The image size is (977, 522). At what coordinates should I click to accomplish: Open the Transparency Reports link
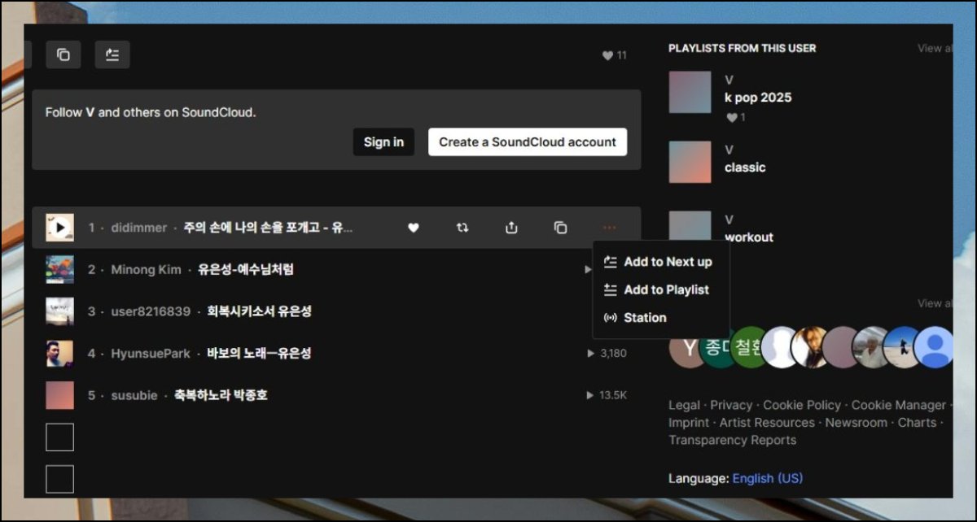pyautogui.click(x=733, y=440)
